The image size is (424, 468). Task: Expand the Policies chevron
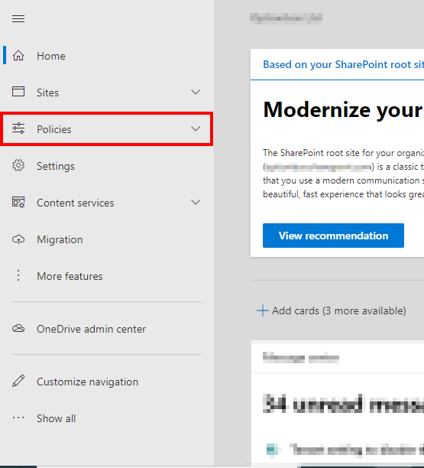(196, 128)
